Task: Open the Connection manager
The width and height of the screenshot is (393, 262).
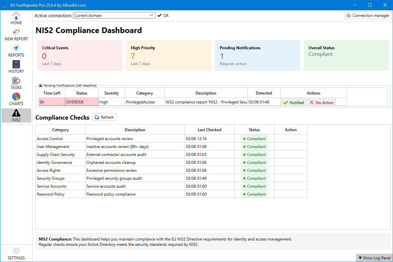Action: pyautogui.click(x=368, y=16)
